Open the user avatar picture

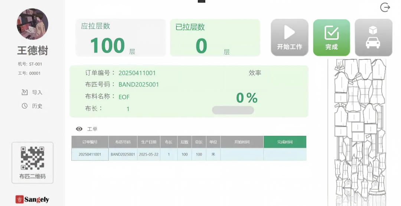tap(32, 24)
